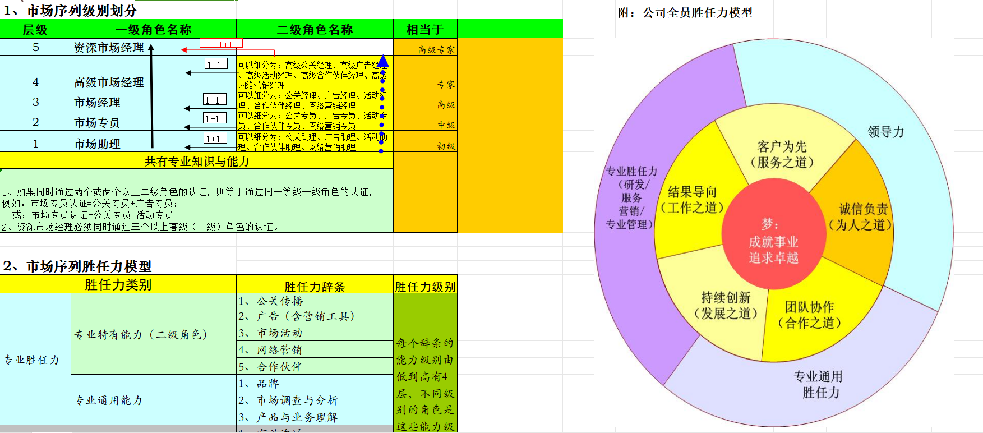The width and height of the screenshot is (983, 433).
Task: Select the 高级专家 cell
Action: pyautogui.click(x=425, y=47)
